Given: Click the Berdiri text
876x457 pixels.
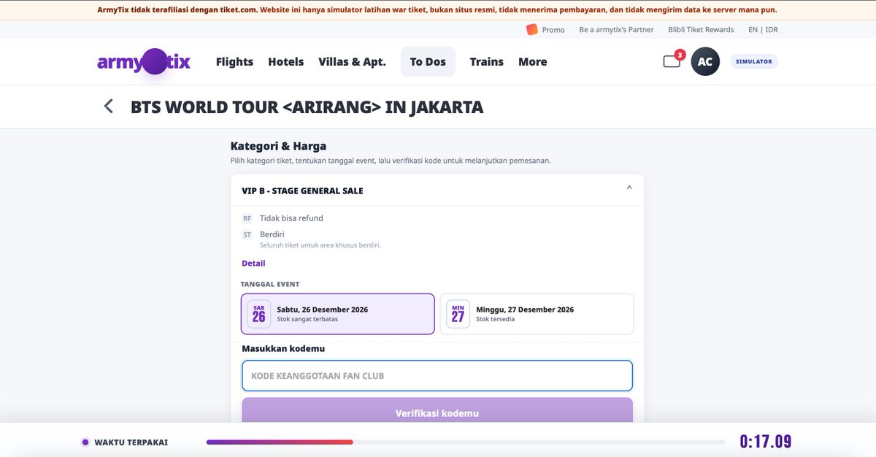Looking at the screenshot, I should point(272,234).
